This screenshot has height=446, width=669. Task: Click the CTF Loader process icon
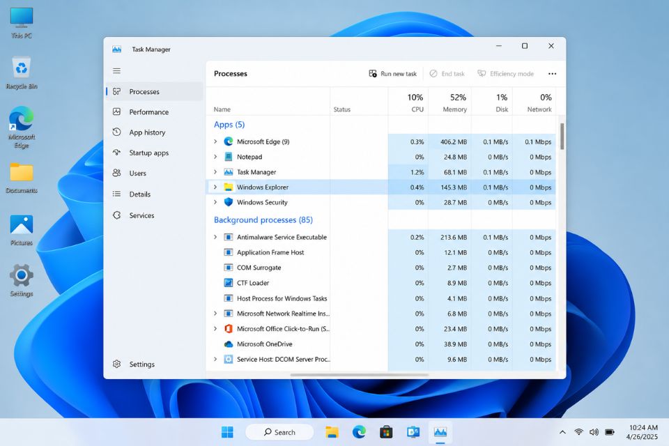(229, 282)
